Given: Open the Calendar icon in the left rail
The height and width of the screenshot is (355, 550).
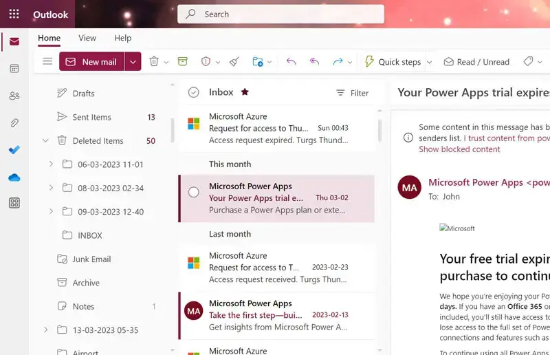Looking at the screenshot, I should 14,69.
